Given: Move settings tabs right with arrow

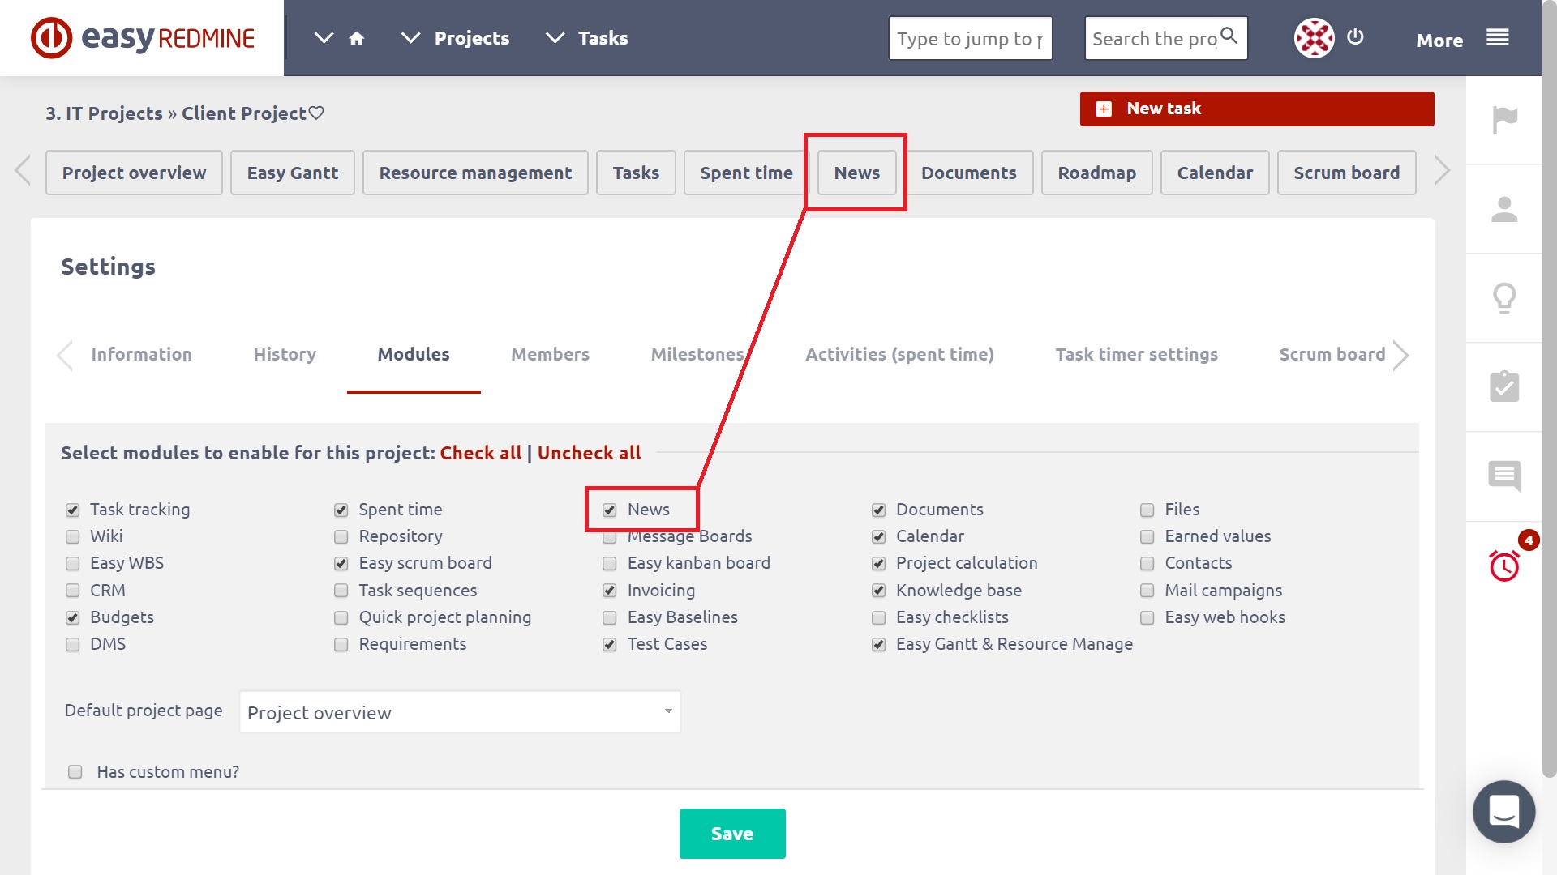Looking at the screenshot, I should tap(1400, 355).
